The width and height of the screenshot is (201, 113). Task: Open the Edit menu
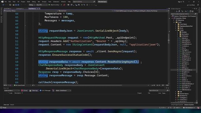point(10,2)
